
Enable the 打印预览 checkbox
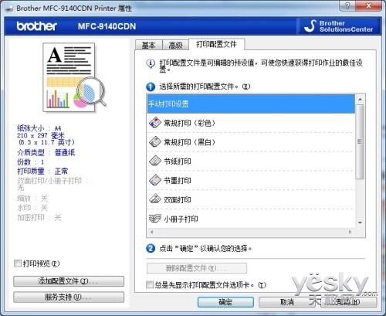18,263
